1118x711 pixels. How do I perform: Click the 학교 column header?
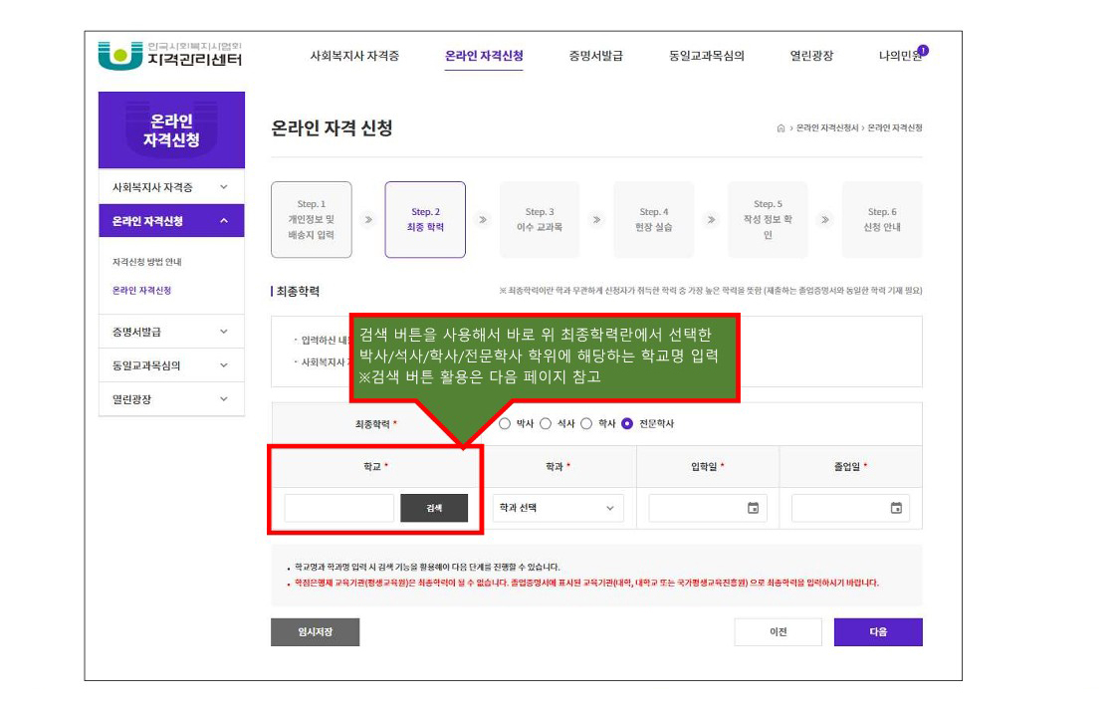[x=375, y=466]
